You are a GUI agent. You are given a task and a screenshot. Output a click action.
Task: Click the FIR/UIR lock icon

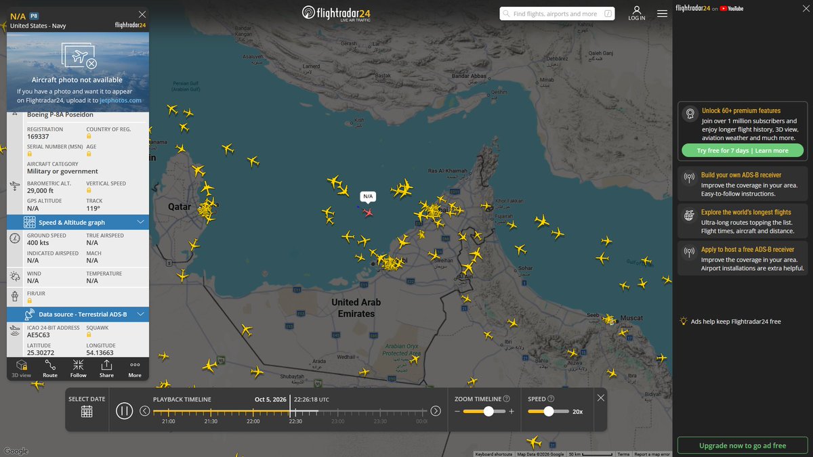tap(30, 301)
